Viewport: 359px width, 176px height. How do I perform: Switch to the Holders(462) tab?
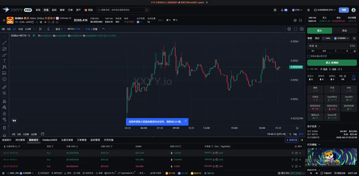[50, 140]
